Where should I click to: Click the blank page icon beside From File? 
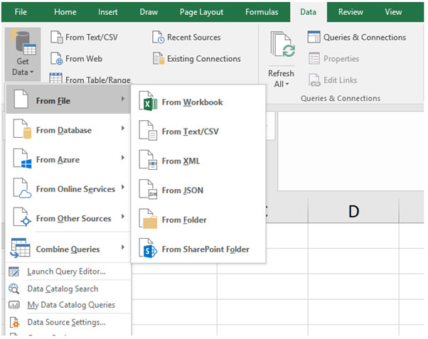[21, 99]
